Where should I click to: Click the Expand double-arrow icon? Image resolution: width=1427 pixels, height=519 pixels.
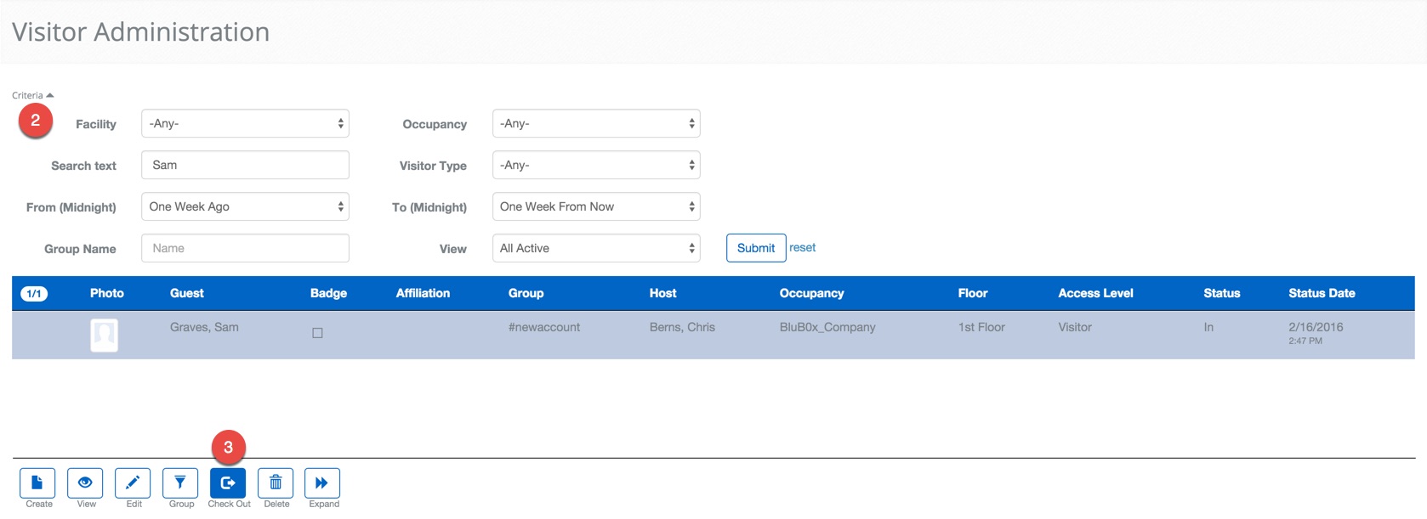[x=322, y=482]
